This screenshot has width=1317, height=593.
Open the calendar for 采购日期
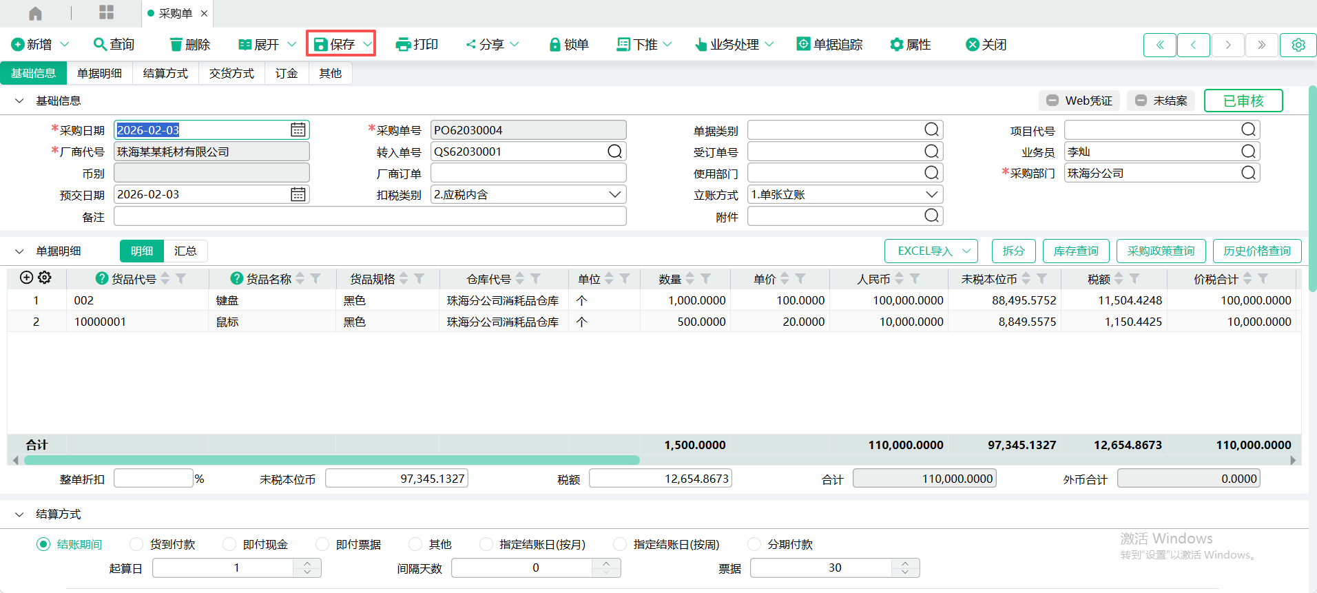click(x=298, y=130)
